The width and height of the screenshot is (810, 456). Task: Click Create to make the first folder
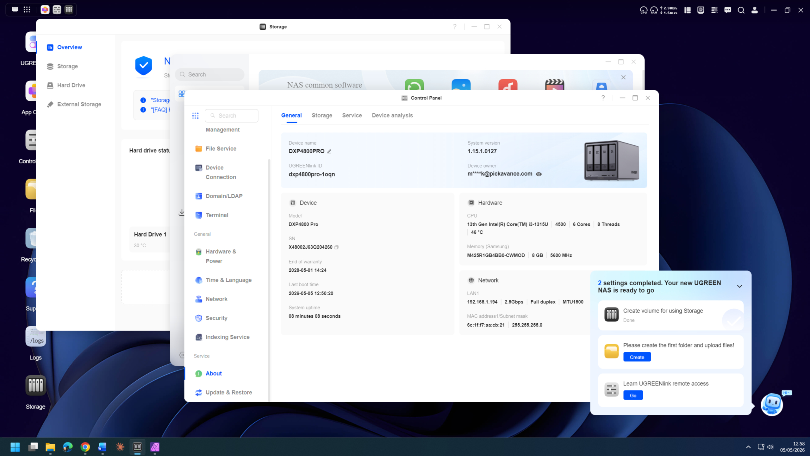coord(637,357)
